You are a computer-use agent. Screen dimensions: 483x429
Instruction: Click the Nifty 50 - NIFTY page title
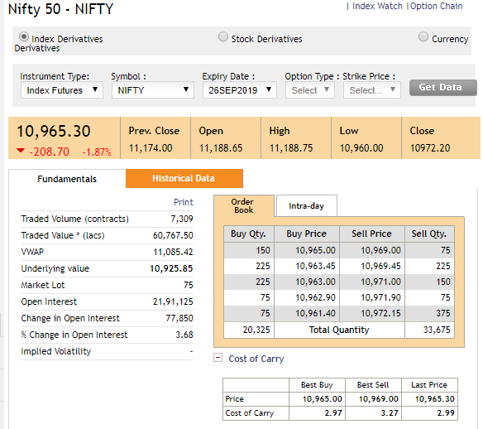tap(60, 9)
